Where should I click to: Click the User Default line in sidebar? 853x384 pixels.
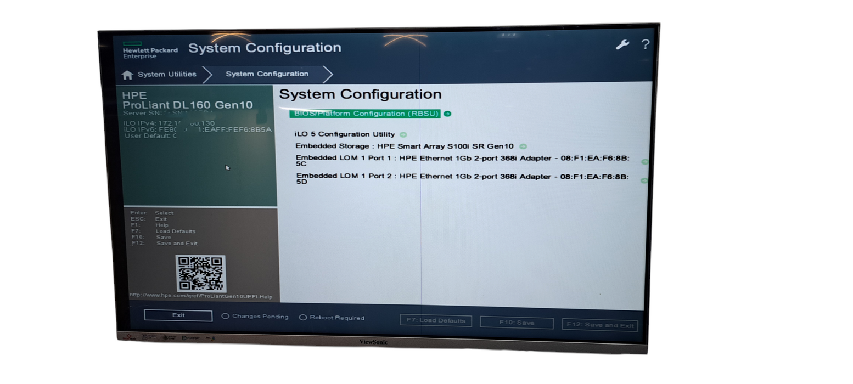pos(151,136)
